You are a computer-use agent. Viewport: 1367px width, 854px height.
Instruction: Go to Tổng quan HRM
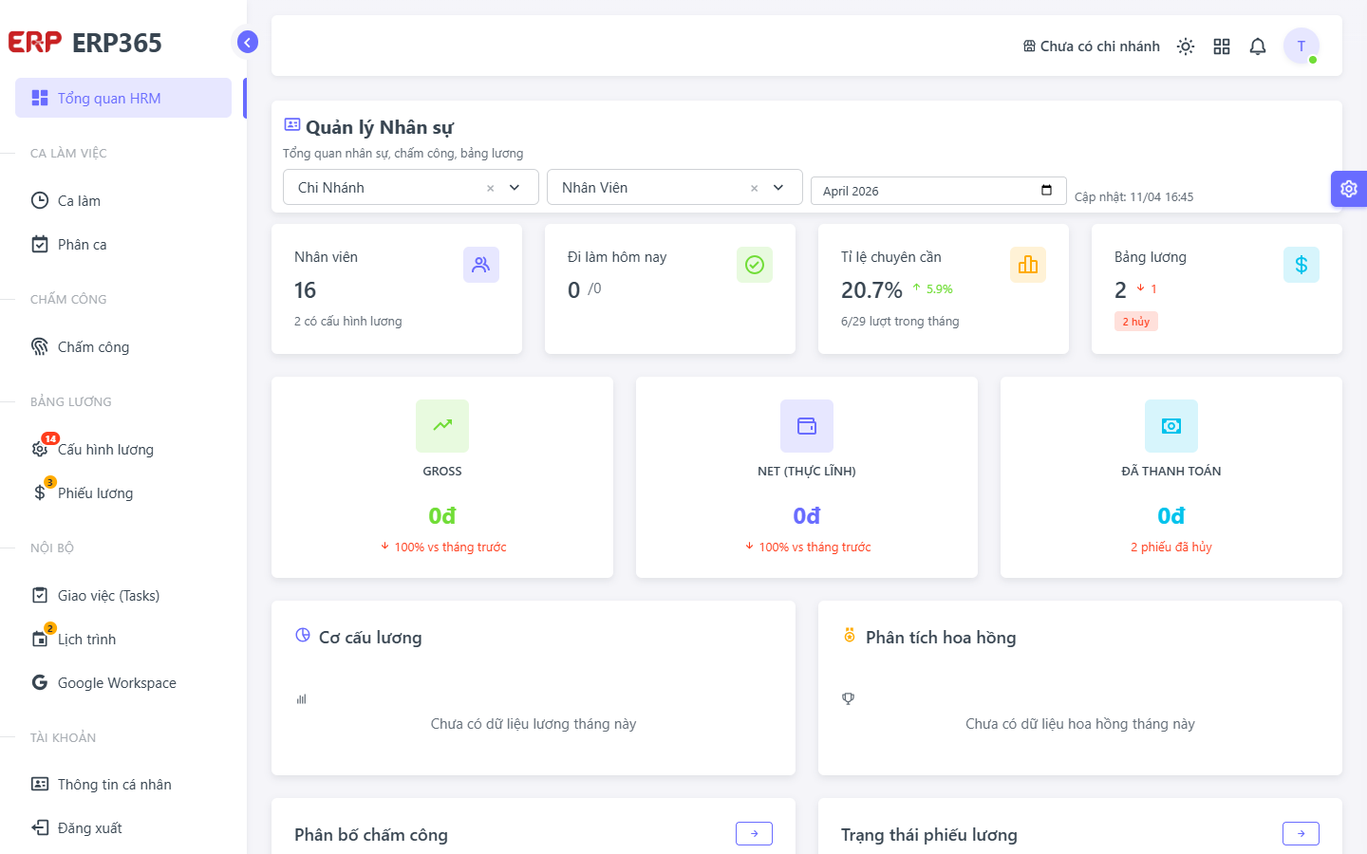click(x=123, y=98)
